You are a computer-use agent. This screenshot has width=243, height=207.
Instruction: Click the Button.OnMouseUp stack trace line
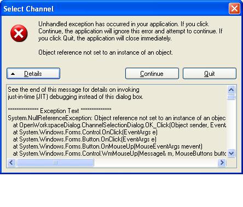[x=107, y=146]
